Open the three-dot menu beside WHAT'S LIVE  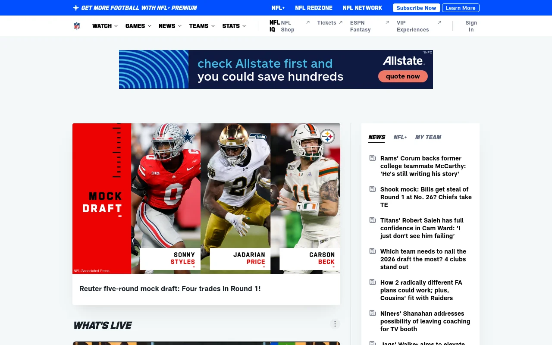point(335,323)
